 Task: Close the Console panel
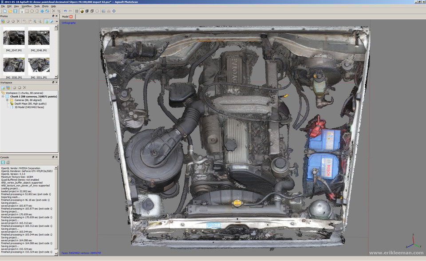pyautogui.click(x=56, y=157)
